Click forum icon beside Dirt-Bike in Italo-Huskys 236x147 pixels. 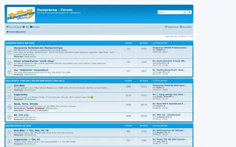[x=9, y=88]
